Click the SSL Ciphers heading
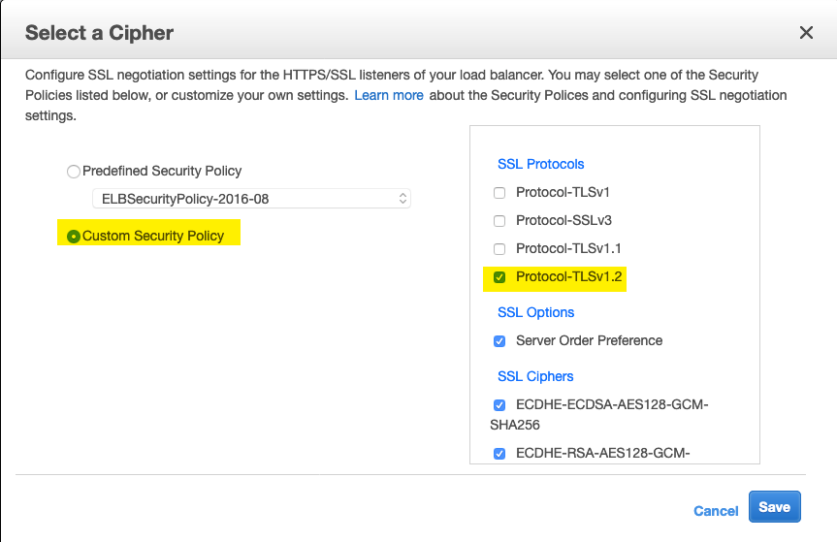Viewport: 837px width, 542px height. [535, 376]
